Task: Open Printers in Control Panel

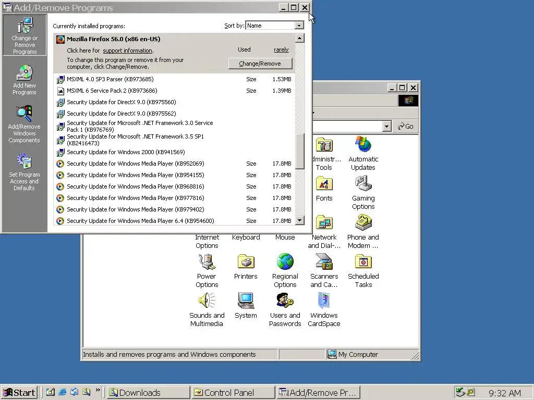Action: click(x=246, y=267)
